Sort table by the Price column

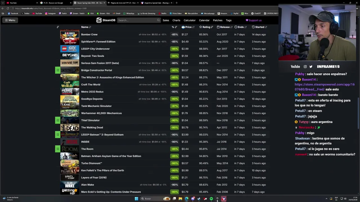point(188,27)
